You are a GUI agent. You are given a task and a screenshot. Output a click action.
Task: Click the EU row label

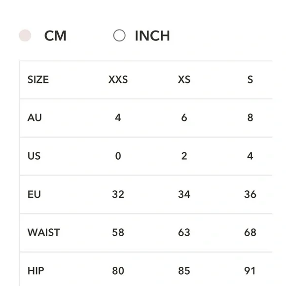[x=34, y=194]
